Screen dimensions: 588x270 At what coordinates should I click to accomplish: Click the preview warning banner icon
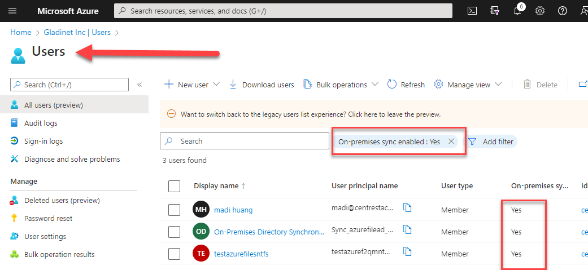(x=171, y=114)
